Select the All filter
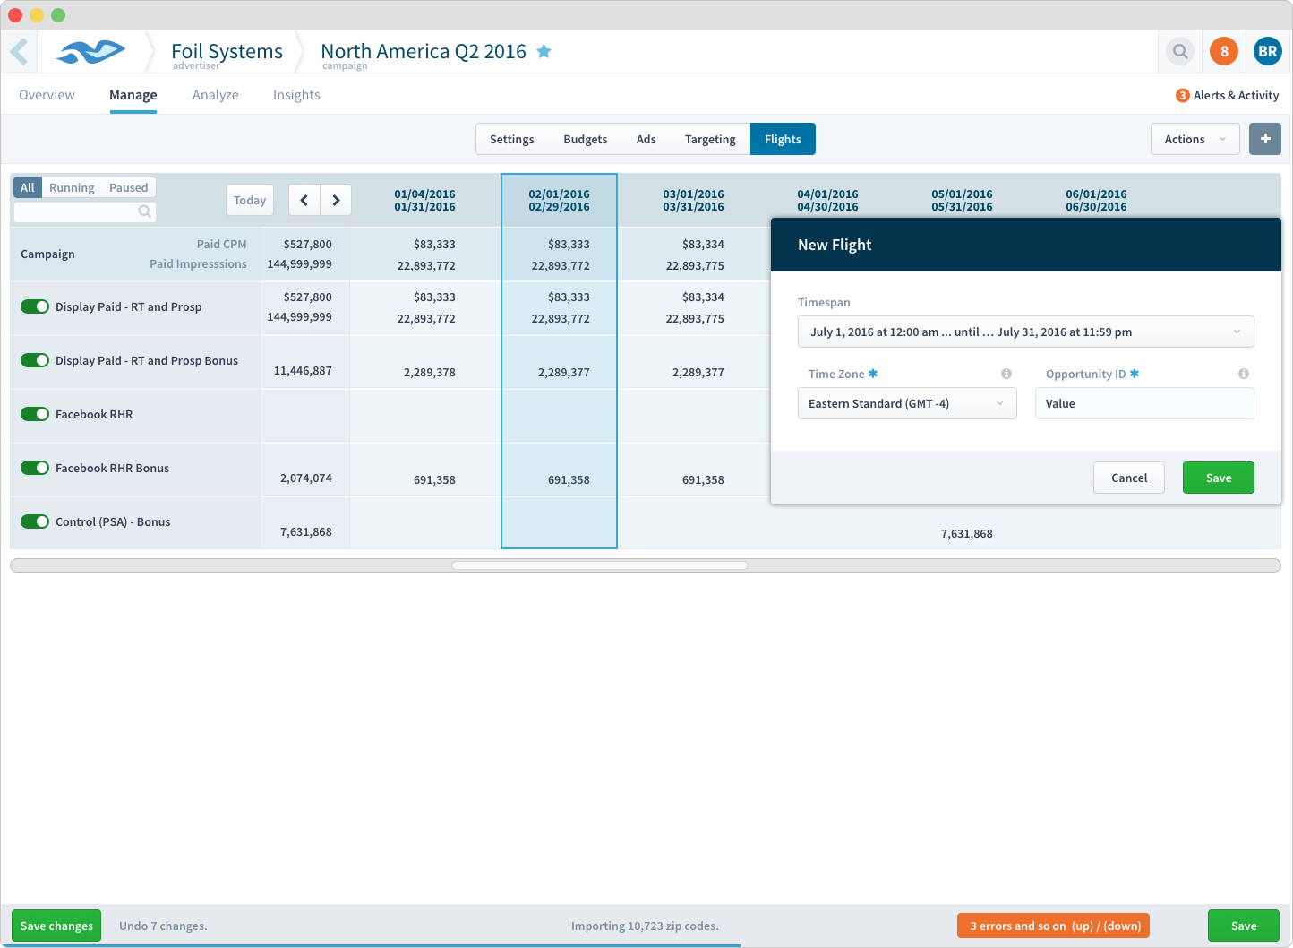Screen dimensions: 1293x948 [28, 187]
